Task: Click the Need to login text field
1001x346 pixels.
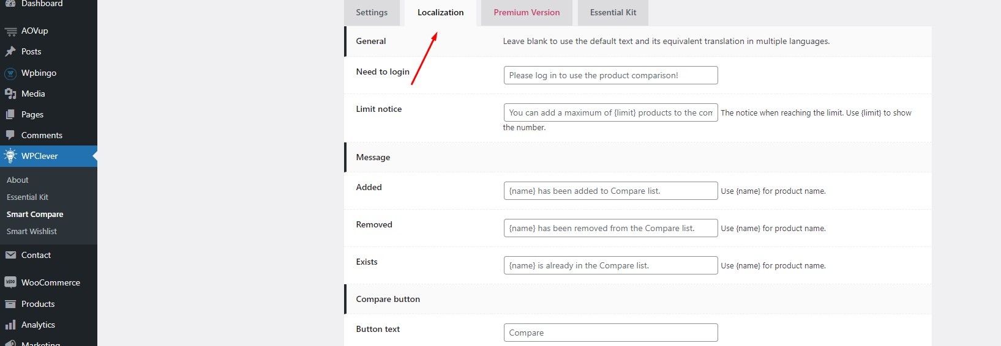Action: 610,76
